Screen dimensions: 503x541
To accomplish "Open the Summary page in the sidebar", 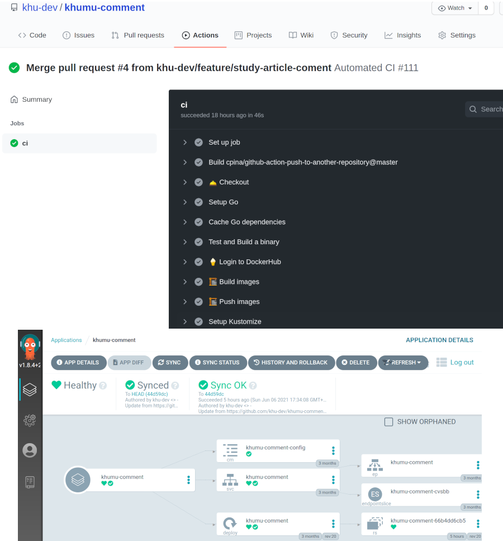I will tap(31, 99).
